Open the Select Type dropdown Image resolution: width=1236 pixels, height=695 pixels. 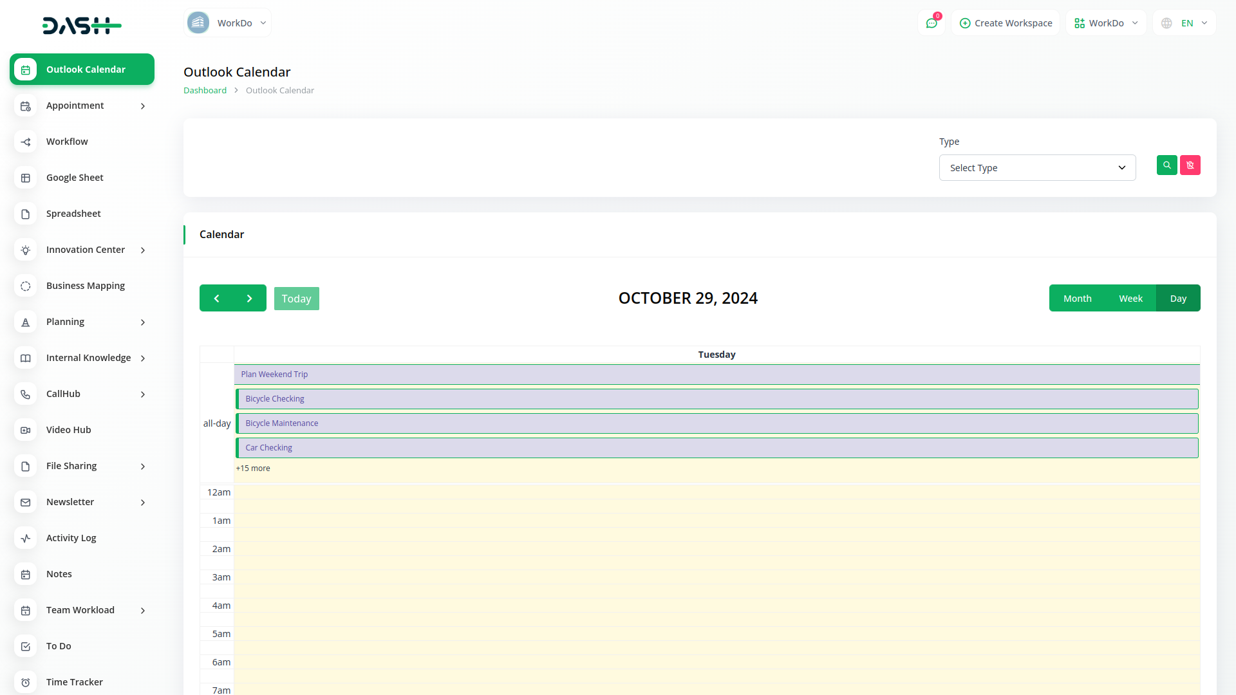tap(1037, 168)
